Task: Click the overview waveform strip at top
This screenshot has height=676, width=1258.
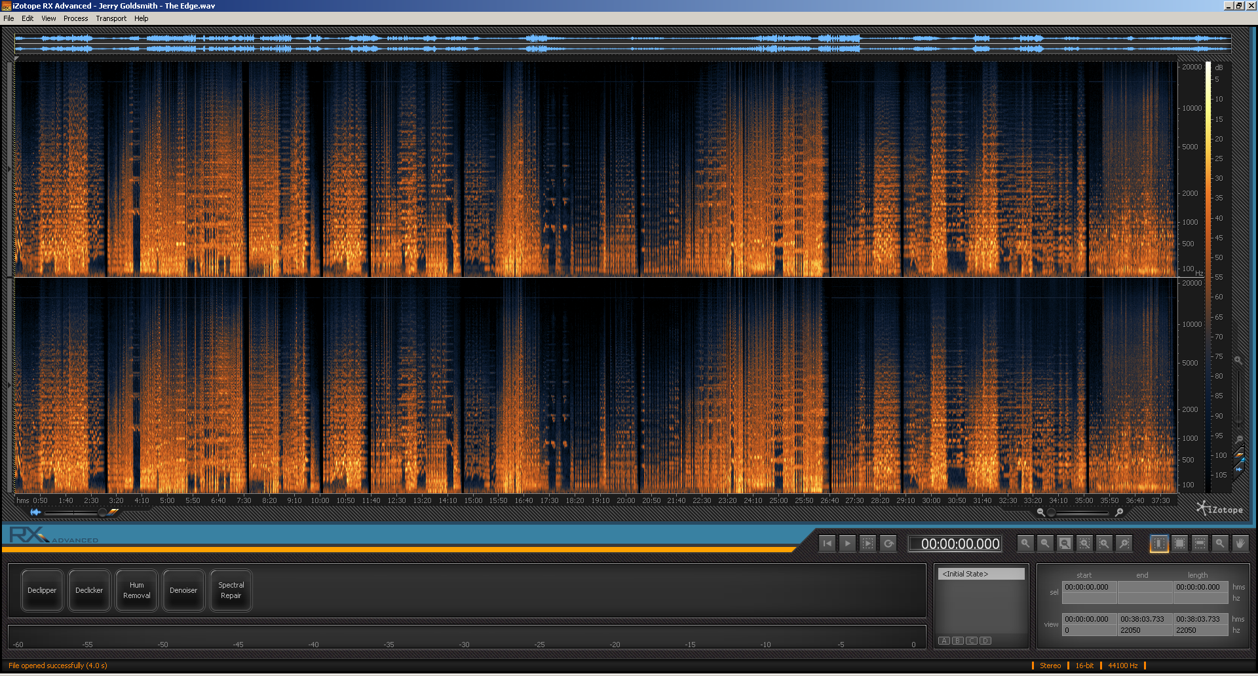Action: 622,43
